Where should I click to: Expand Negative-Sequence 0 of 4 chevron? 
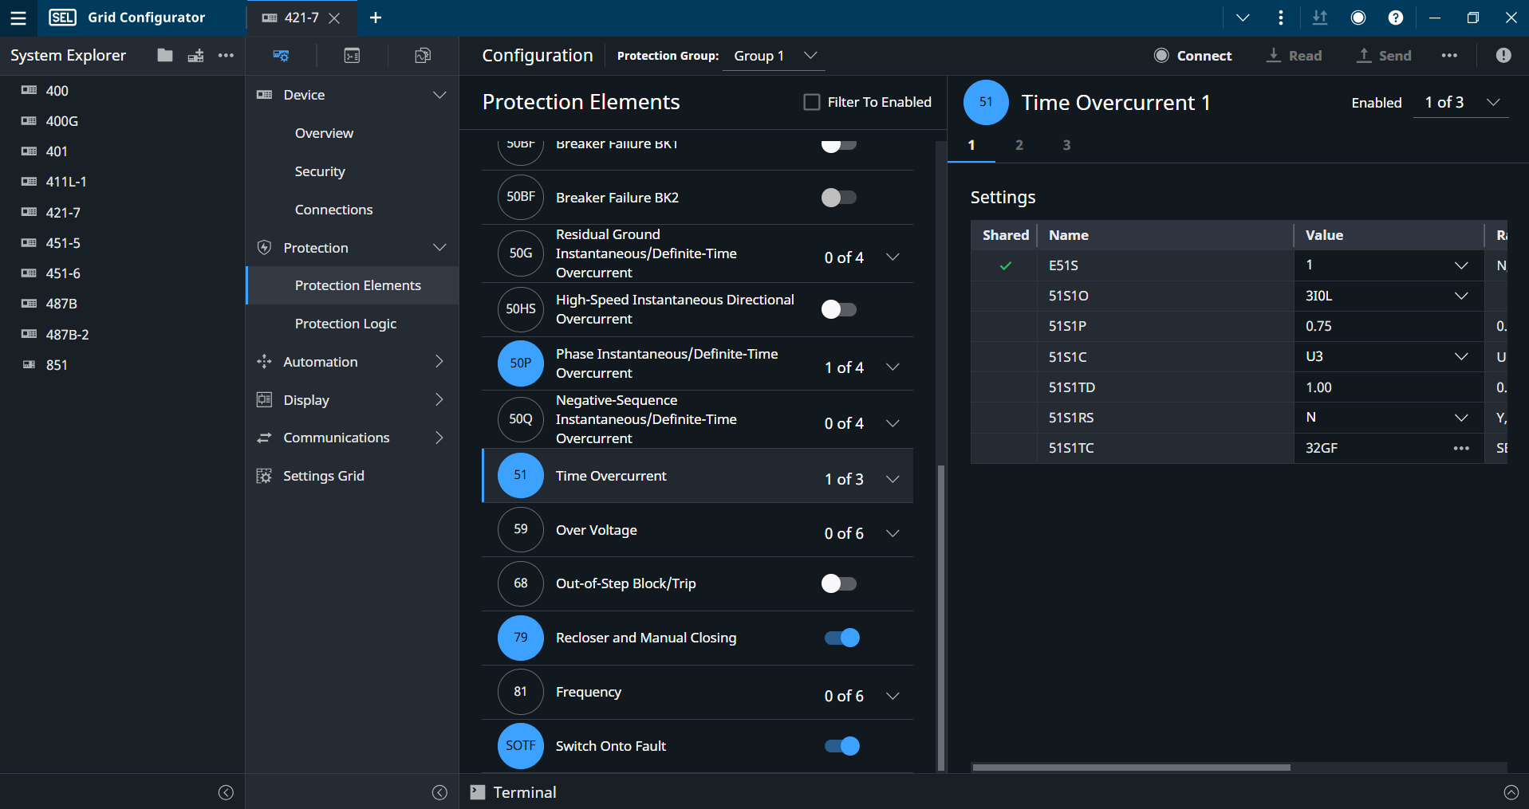point(893,423)
